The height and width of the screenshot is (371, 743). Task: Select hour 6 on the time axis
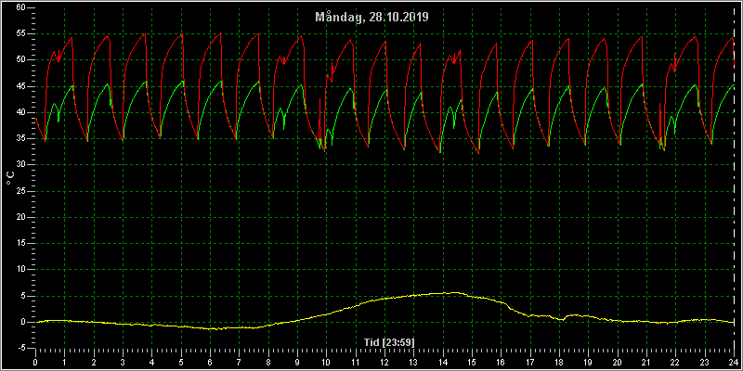[210, 362]
